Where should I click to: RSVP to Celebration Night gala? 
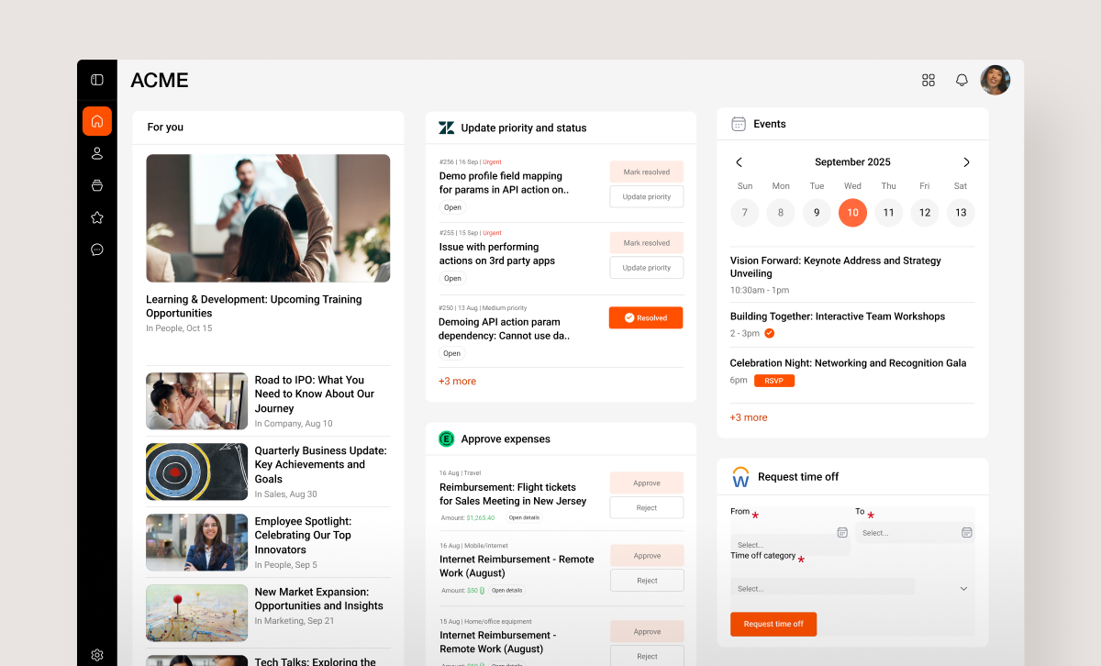(x=774, y=380)
